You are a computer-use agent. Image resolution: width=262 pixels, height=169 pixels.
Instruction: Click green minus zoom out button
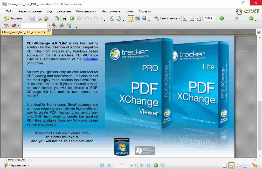(x=222, y=18)
